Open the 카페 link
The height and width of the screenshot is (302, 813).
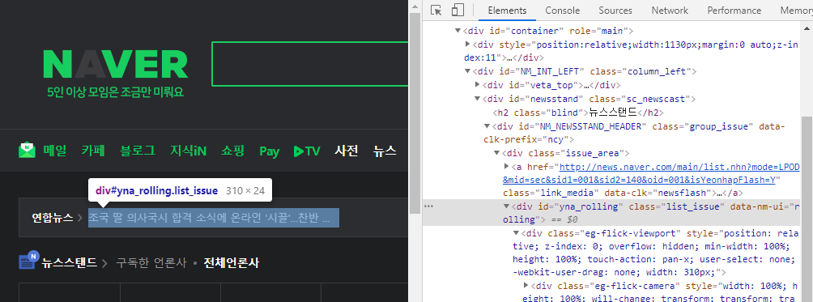click(93, 151)
